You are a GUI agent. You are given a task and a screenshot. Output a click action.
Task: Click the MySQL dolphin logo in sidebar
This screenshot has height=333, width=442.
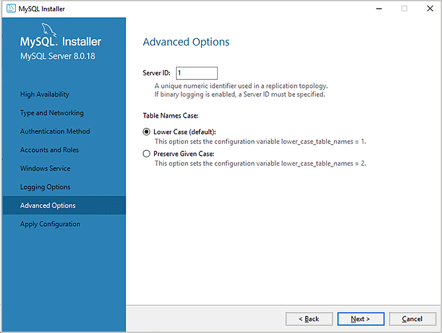(x=49, y=30)
